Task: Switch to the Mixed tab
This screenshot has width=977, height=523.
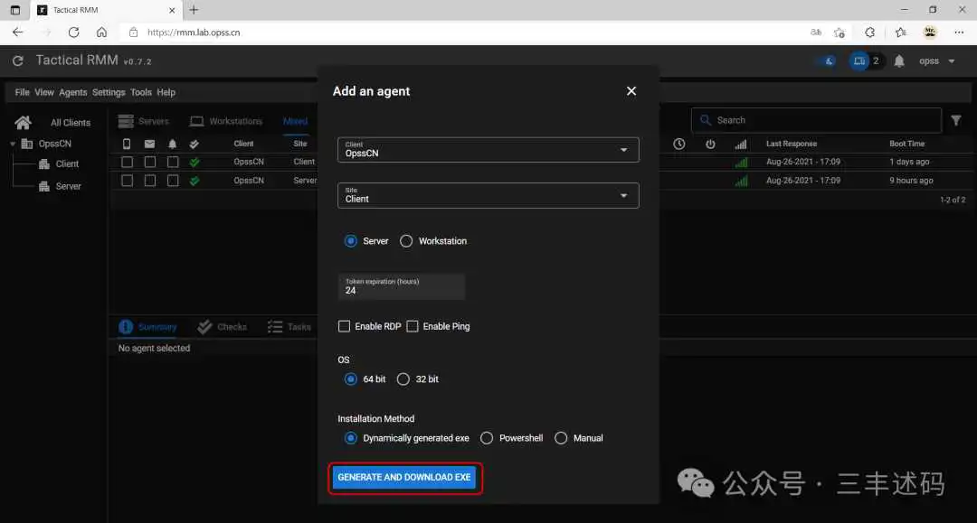Action: 295,121
